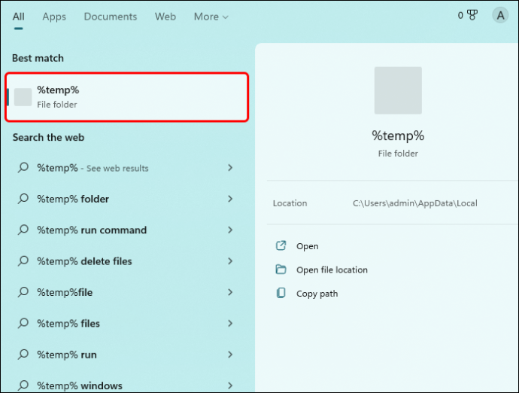The height and width of the screenshot is (393, 519).
Task: Switch to the Documents tab
Action: (111, 17)
